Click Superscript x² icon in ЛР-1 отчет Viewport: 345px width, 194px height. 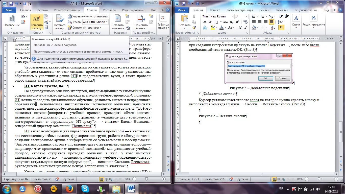click(237, 22)
